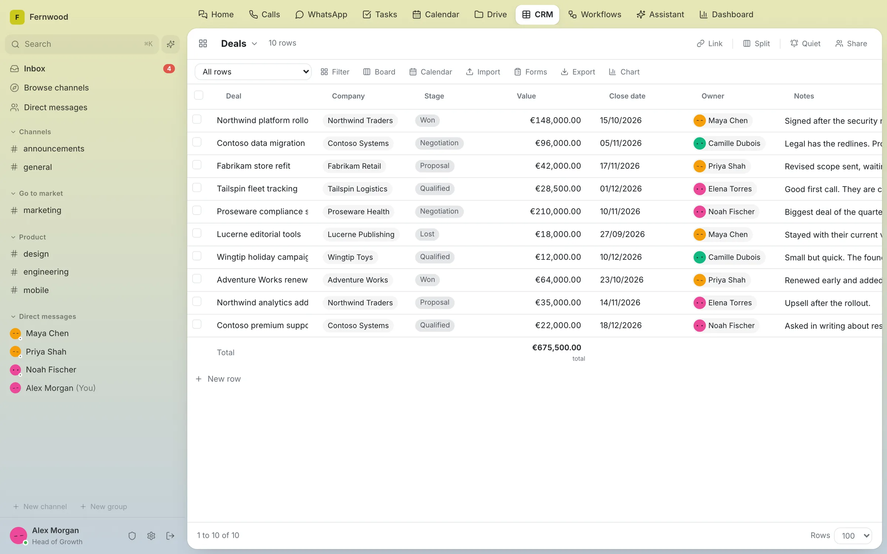Image resolution: width=887 pixels, height=554 pixels.
Task: Click the Fernwood workspace logo icon
Action: (x=17, y=17)
